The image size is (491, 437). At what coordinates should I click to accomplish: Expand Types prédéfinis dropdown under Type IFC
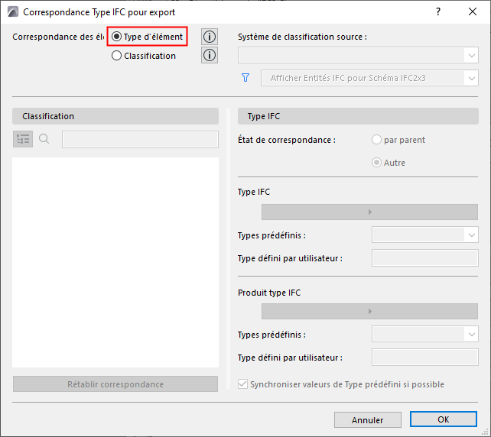tap(425, 235)
